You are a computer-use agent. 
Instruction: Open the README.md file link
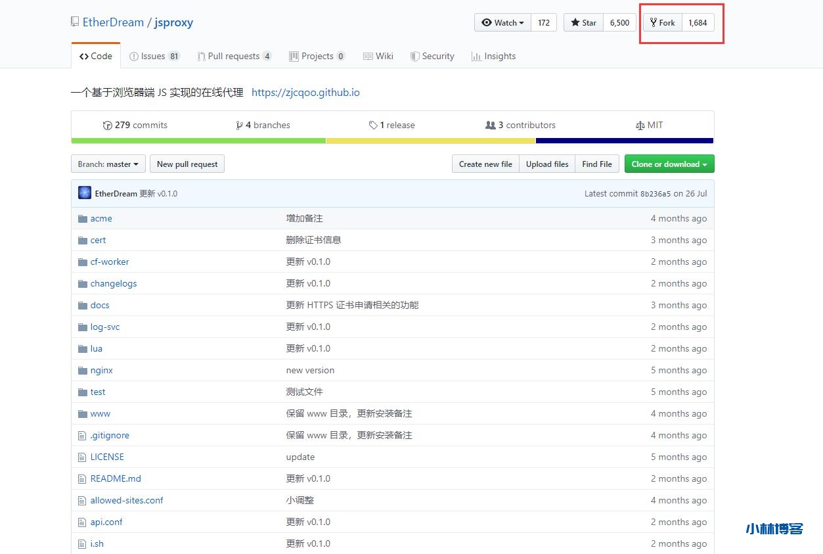coord(116,478)
